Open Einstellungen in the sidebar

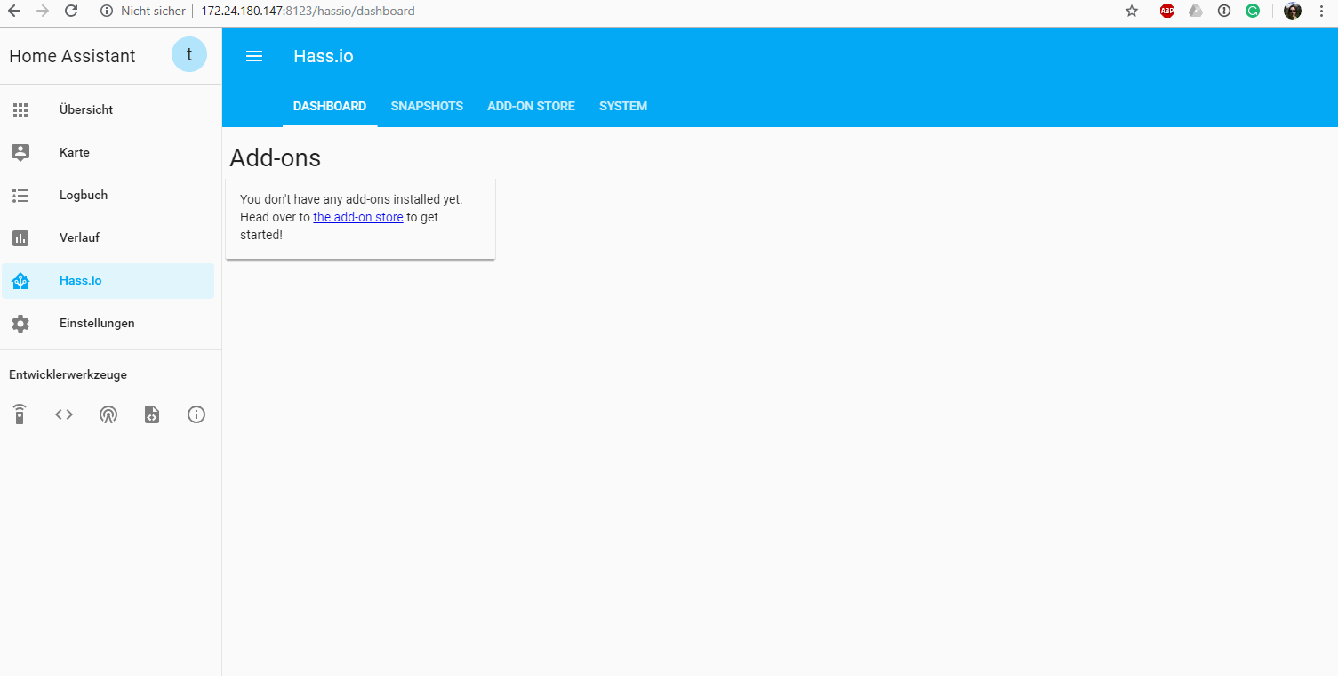pyautogui.click(x=97, y=324)
